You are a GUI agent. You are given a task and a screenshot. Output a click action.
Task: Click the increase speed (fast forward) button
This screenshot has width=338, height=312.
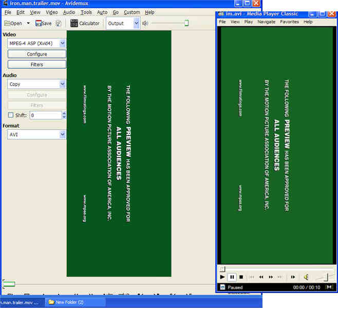tap(271, 277)
